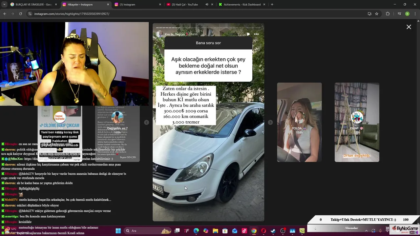
Task: Mute audio on the YouTube tab
Action: 207,5
